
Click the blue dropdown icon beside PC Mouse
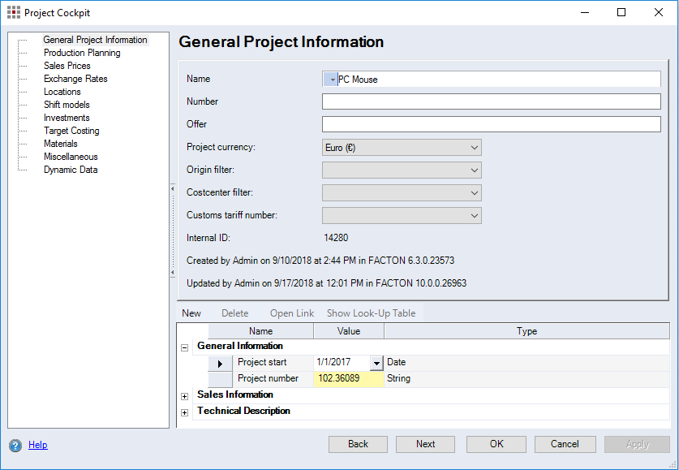pos(330,79)
